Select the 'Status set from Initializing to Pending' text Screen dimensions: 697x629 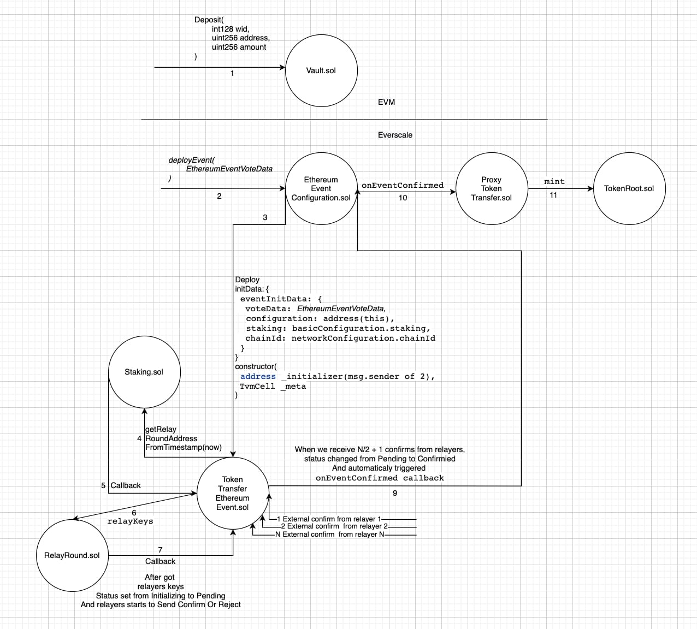click(161, 596)
